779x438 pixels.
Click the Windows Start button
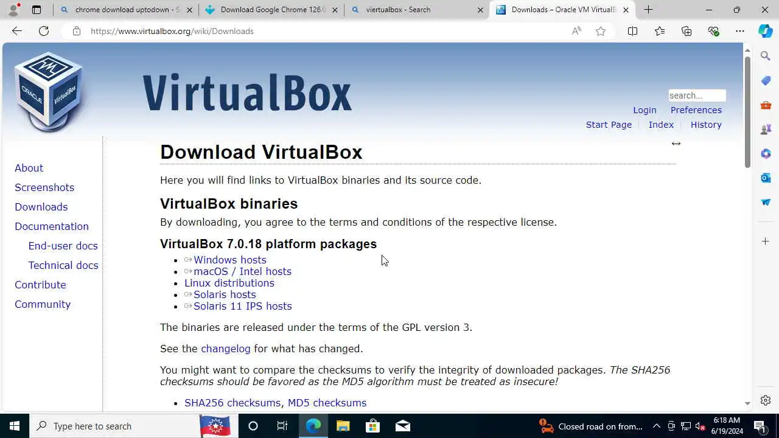click(x=15, y=426)
